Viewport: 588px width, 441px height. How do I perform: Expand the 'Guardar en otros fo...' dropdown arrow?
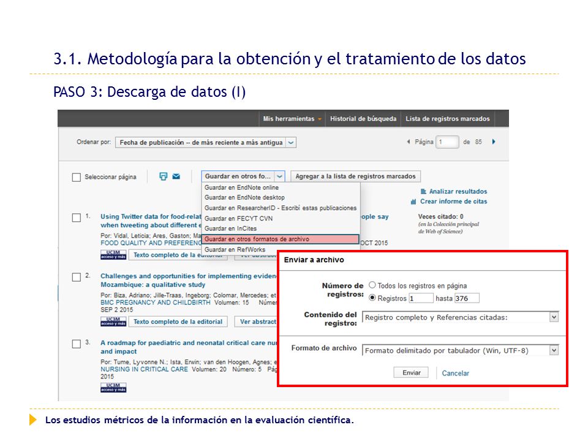[x=280, y=176]
